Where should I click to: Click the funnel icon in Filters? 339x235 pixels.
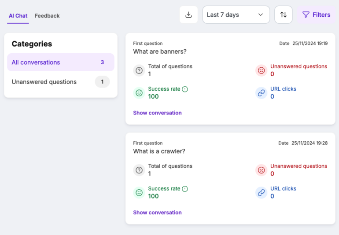tap(306, 15)
